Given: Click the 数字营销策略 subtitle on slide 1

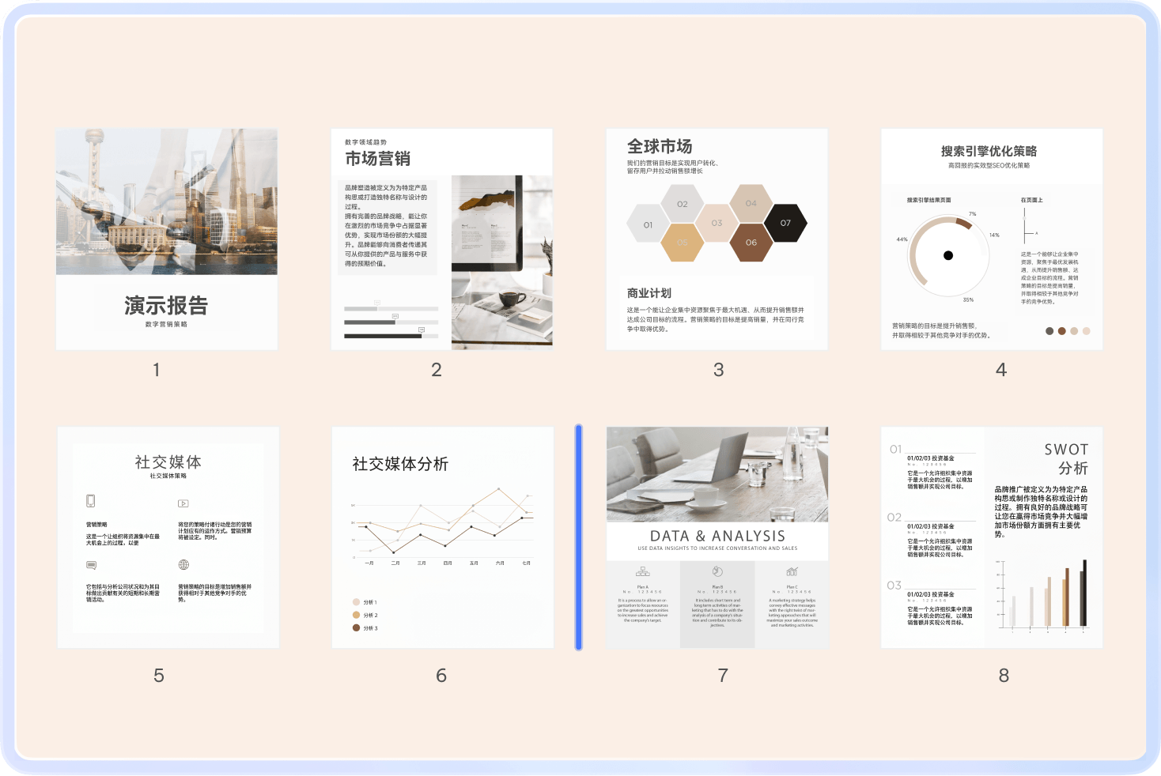Looking at the screenshot, I should (166, 324).
